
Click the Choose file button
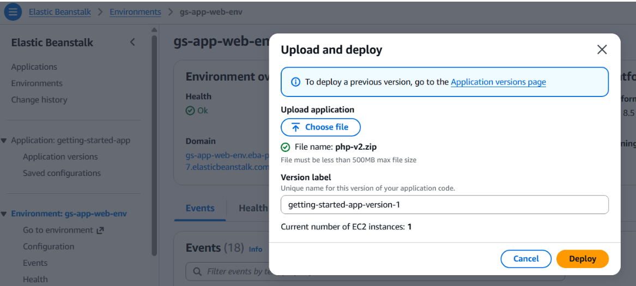coord(320,127)
